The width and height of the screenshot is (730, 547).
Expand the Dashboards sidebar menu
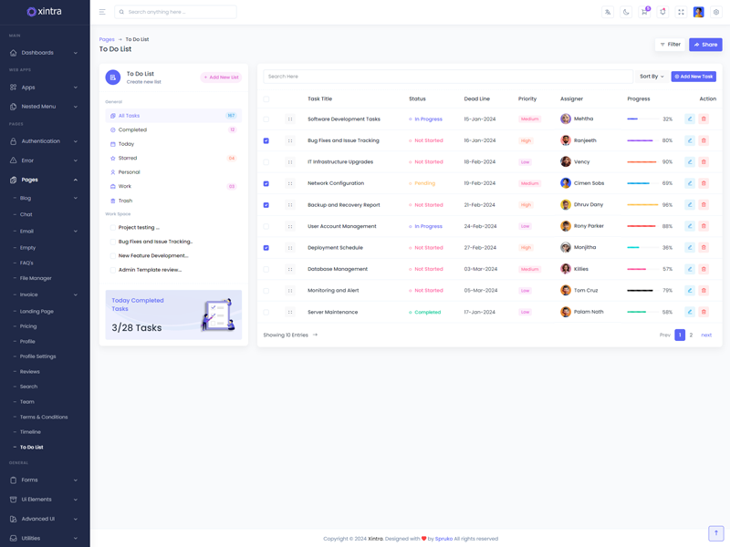point(45,53)
